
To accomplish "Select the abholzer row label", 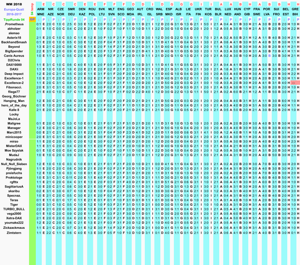I will click(x=14, y=29).
